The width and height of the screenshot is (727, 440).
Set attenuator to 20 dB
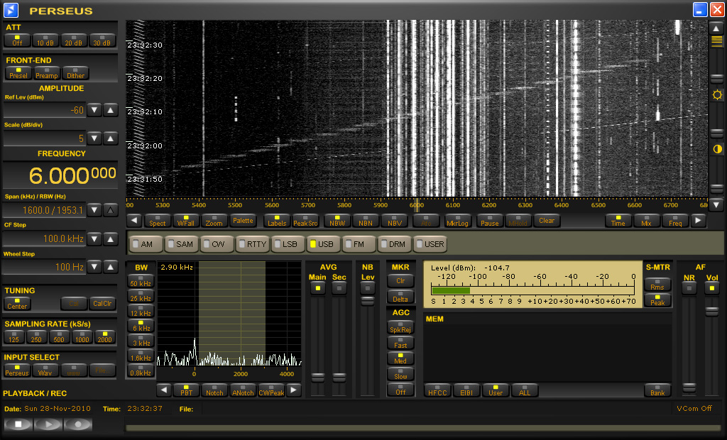(74, 40)
